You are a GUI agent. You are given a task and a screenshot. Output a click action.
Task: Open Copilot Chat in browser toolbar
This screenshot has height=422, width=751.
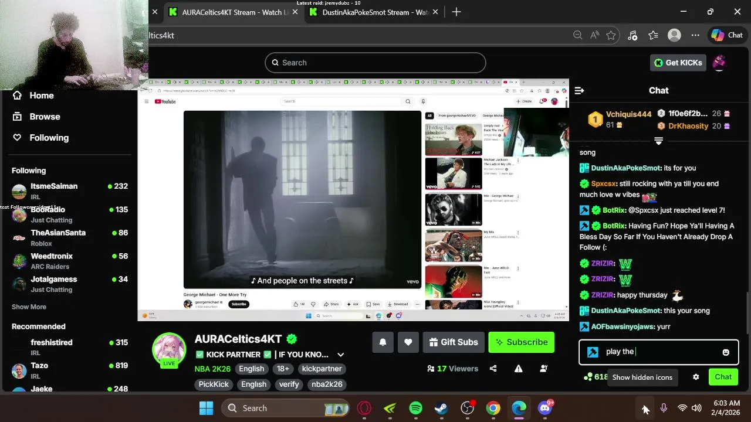pos(727,35)
